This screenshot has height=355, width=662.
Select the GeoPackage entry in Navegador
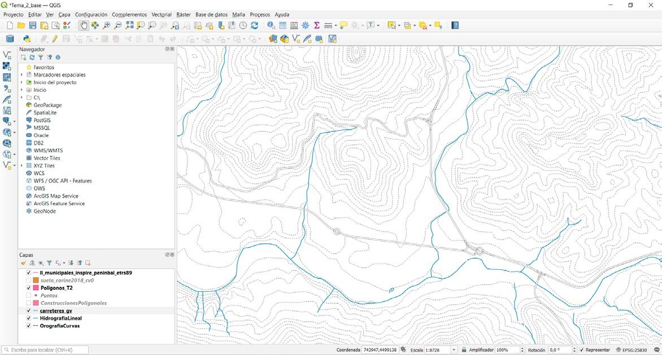[47, 105]
